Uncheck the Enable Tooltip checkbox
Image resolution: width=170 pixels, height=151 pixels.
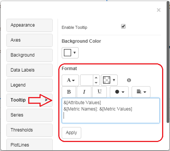click(123, 26)
